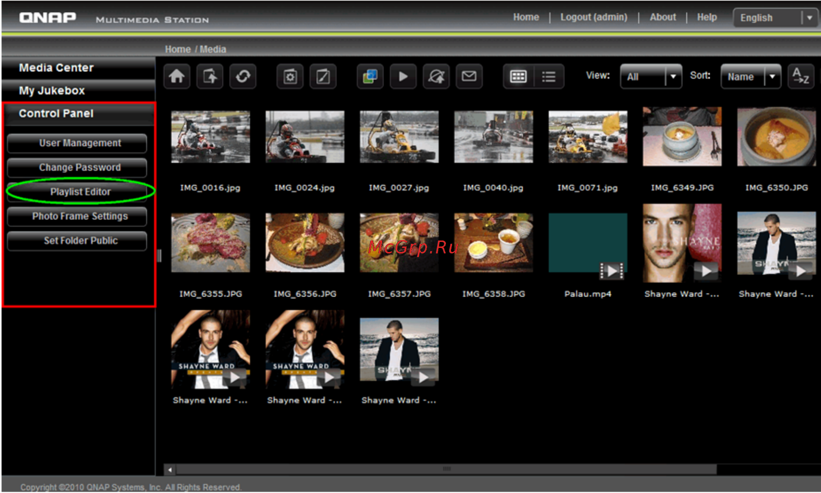This screenshot has height=493, width=821.
Task: Select the IMG_0071.jpg thumbnail
Action: click(587, 137)
